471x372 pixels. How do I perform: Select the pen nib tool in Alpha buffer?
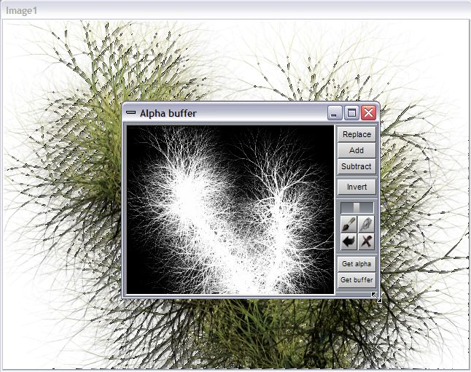pyautogui.click(x=366, y=224)
